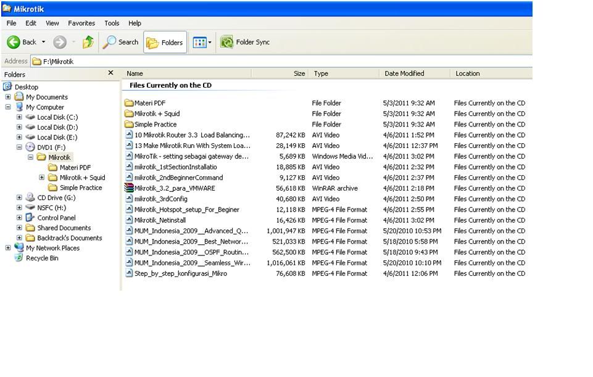Select Recycle Bin icon in tree
The image size is (593, 377).
point(19,258)
